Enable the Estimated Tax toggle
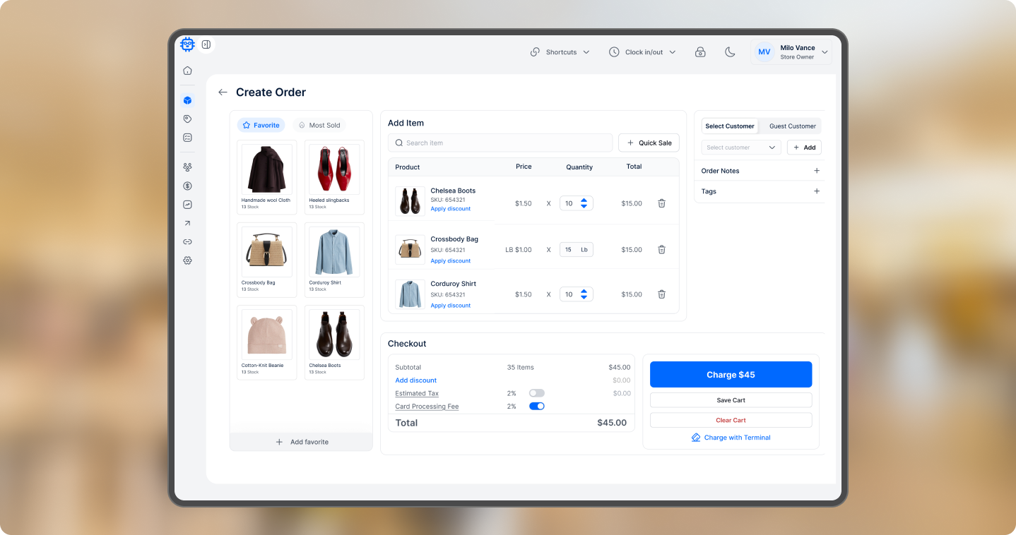This screenshot has width=1016, height=535. click(x=537, y=393)
